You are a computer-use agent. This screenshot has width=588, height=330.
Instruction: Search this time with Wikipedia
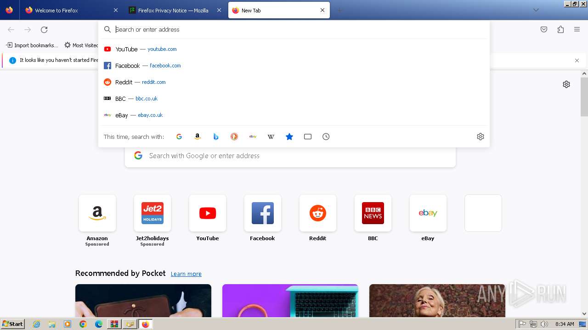click(271, 137)
